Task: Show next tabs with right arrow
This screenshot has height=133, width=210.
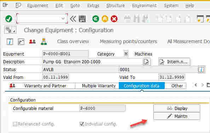Action: click(202, 85)
